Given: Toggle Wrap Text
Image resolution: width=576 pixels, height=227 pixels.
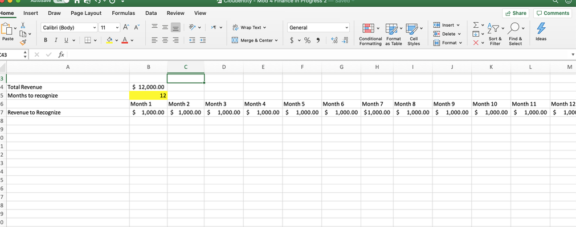Looking at the screenshot, I should pyautogui.click(x=250, y=27).
